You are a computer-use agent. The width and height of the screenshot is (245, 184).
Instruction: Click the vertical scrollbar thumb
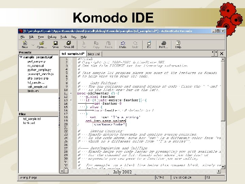click(x=223, y=91)
